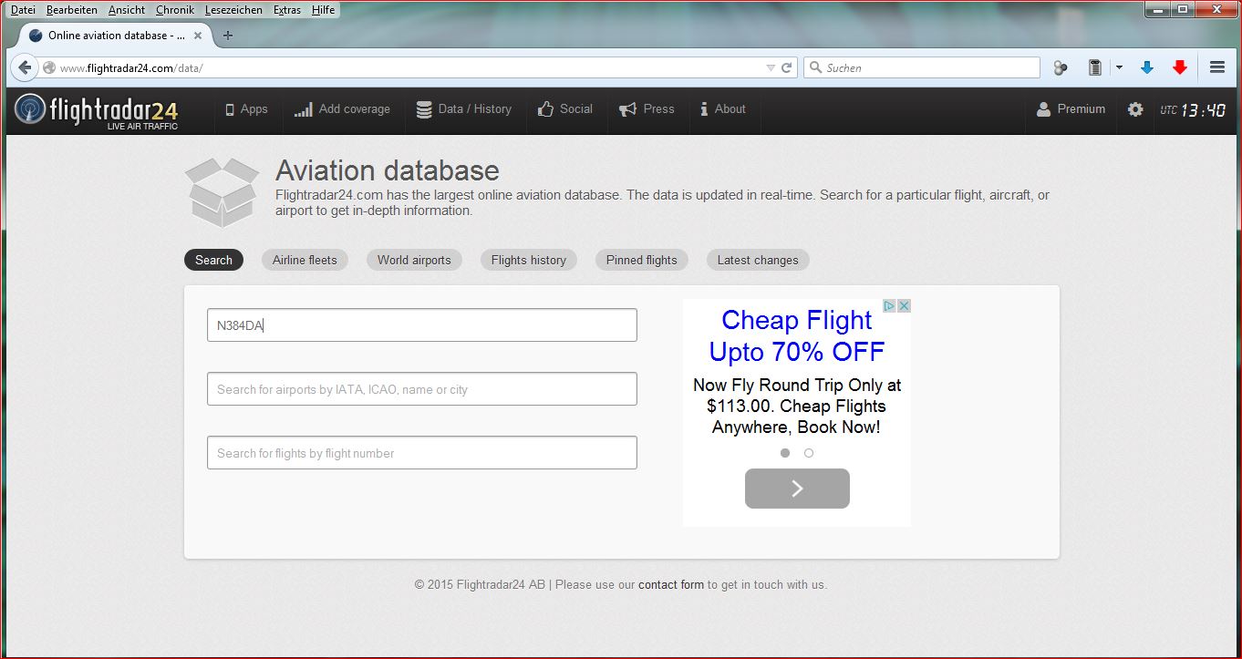Open a new browser tab
Image resolution: width=1242 pixels, height=659 pixels.
(228, 36)
